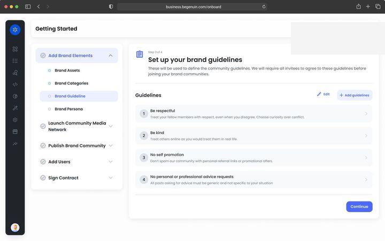
Task: Open the Be kind guideline chevron
Action: [x=366, y=136]
